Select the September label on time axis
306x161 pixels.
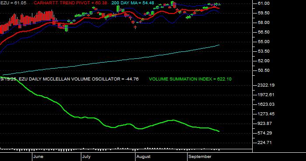tap(200, 157)
